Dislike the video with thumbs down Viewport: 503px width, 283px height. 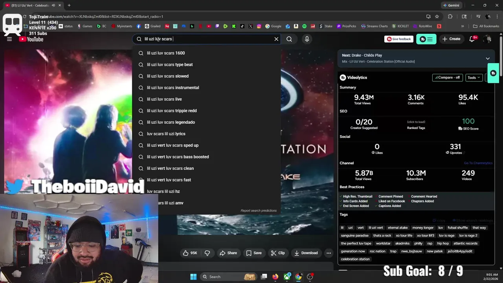click(x=207, y=253)
